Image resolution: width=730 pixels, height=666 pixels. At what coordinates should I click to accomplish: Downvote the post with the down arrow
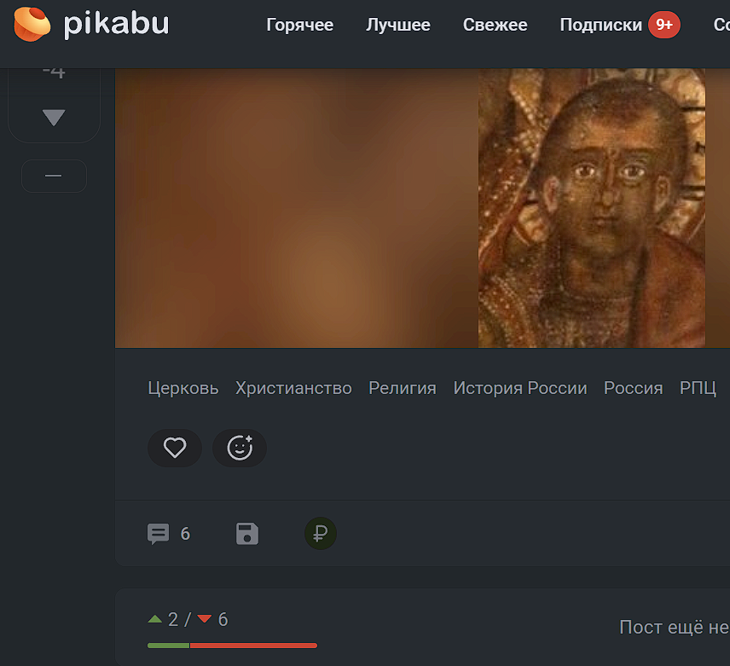click(x=54, y=118)
